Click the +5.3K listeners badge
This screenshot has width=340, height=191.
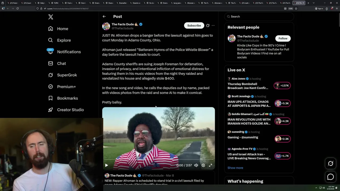tap(282, 103)
